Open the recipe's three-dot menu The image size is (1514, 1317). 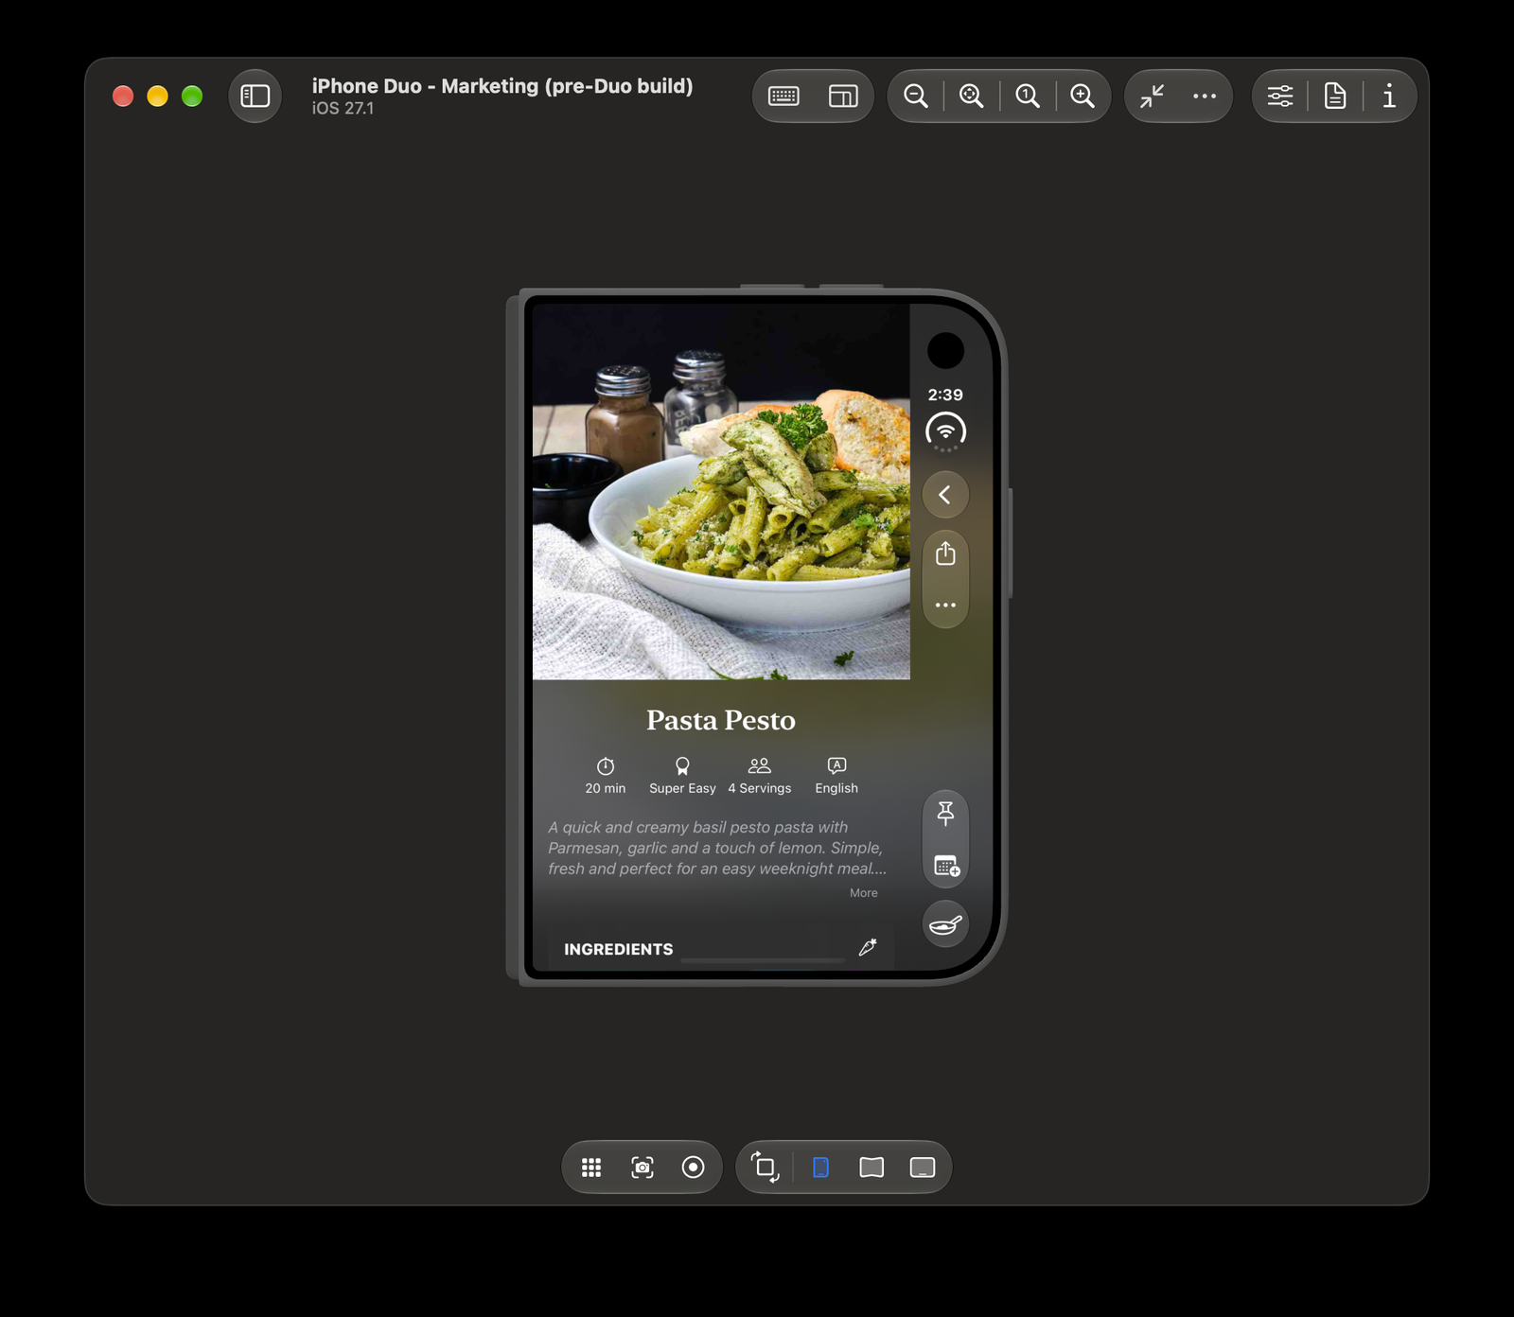945,605
